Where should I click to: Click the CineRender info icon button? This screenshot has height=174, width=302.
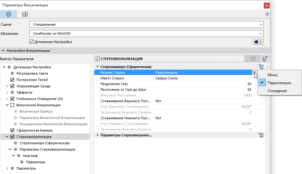[258, 42]
